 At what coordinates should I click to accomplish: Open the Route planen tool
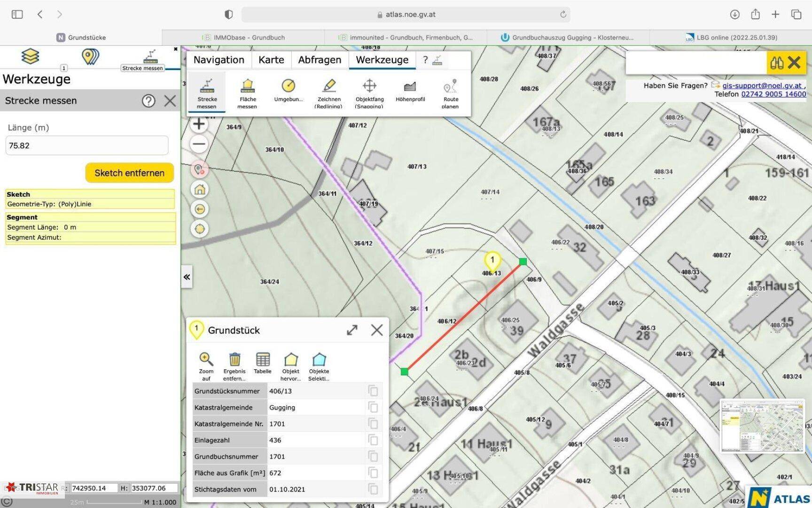pos(451,93)
